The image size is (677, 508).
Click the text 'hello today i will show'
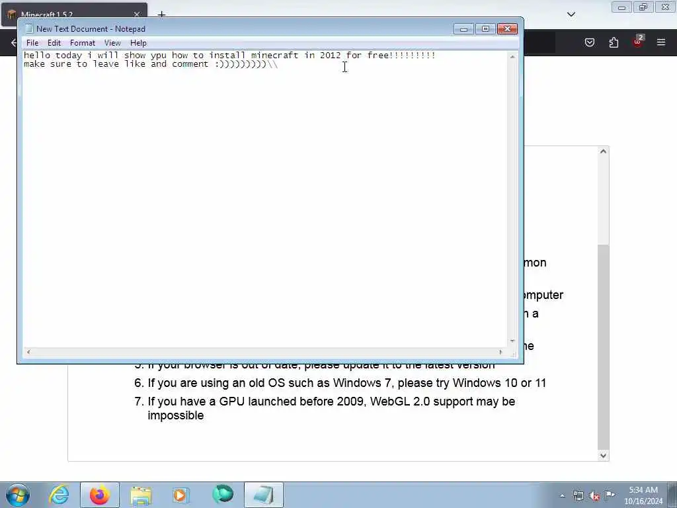coord(85,56)
